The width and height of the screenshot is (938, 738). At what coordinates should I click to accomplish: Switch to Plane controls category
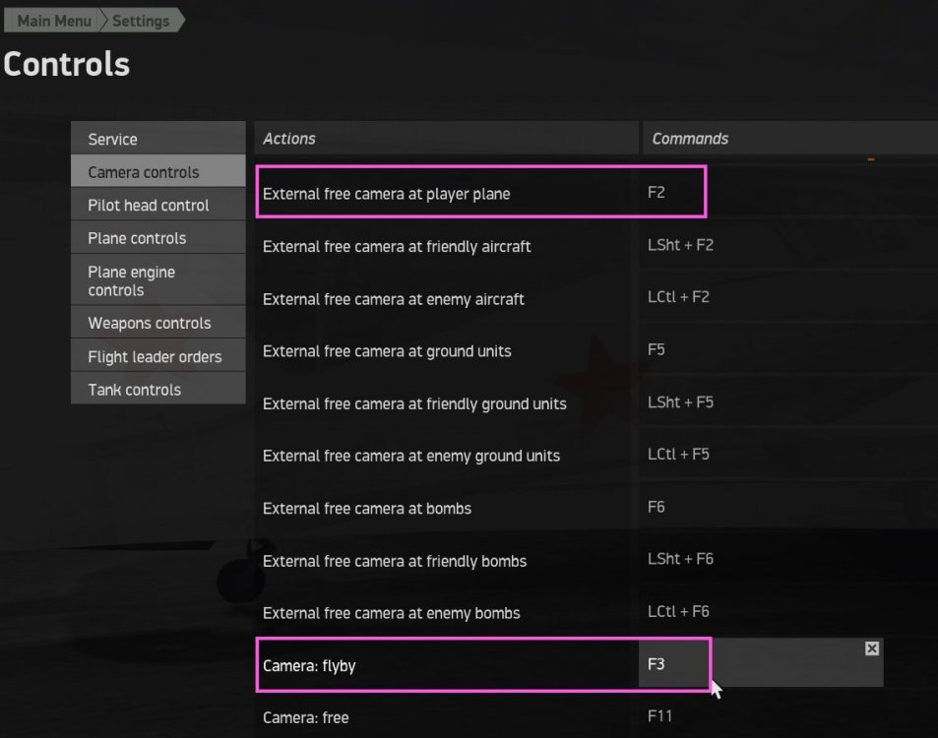157,238
